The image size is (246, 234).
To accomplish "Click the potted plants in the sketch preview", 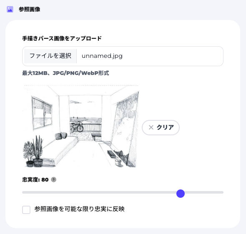I will click(x=33, y=151).
